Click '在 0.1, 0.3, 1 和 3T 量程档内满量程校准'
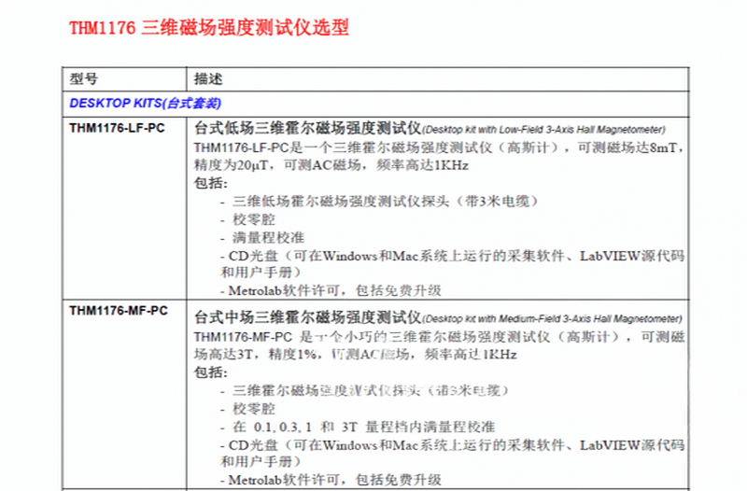The image size is (747, 491). (364, 427)
